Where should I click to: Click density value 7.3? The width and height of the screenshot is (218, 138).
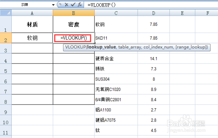pos(154,69)
